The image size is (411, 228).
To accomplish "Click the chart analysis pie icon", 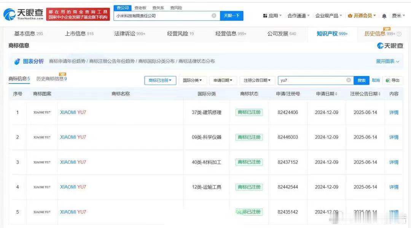I will coord(17,62).
